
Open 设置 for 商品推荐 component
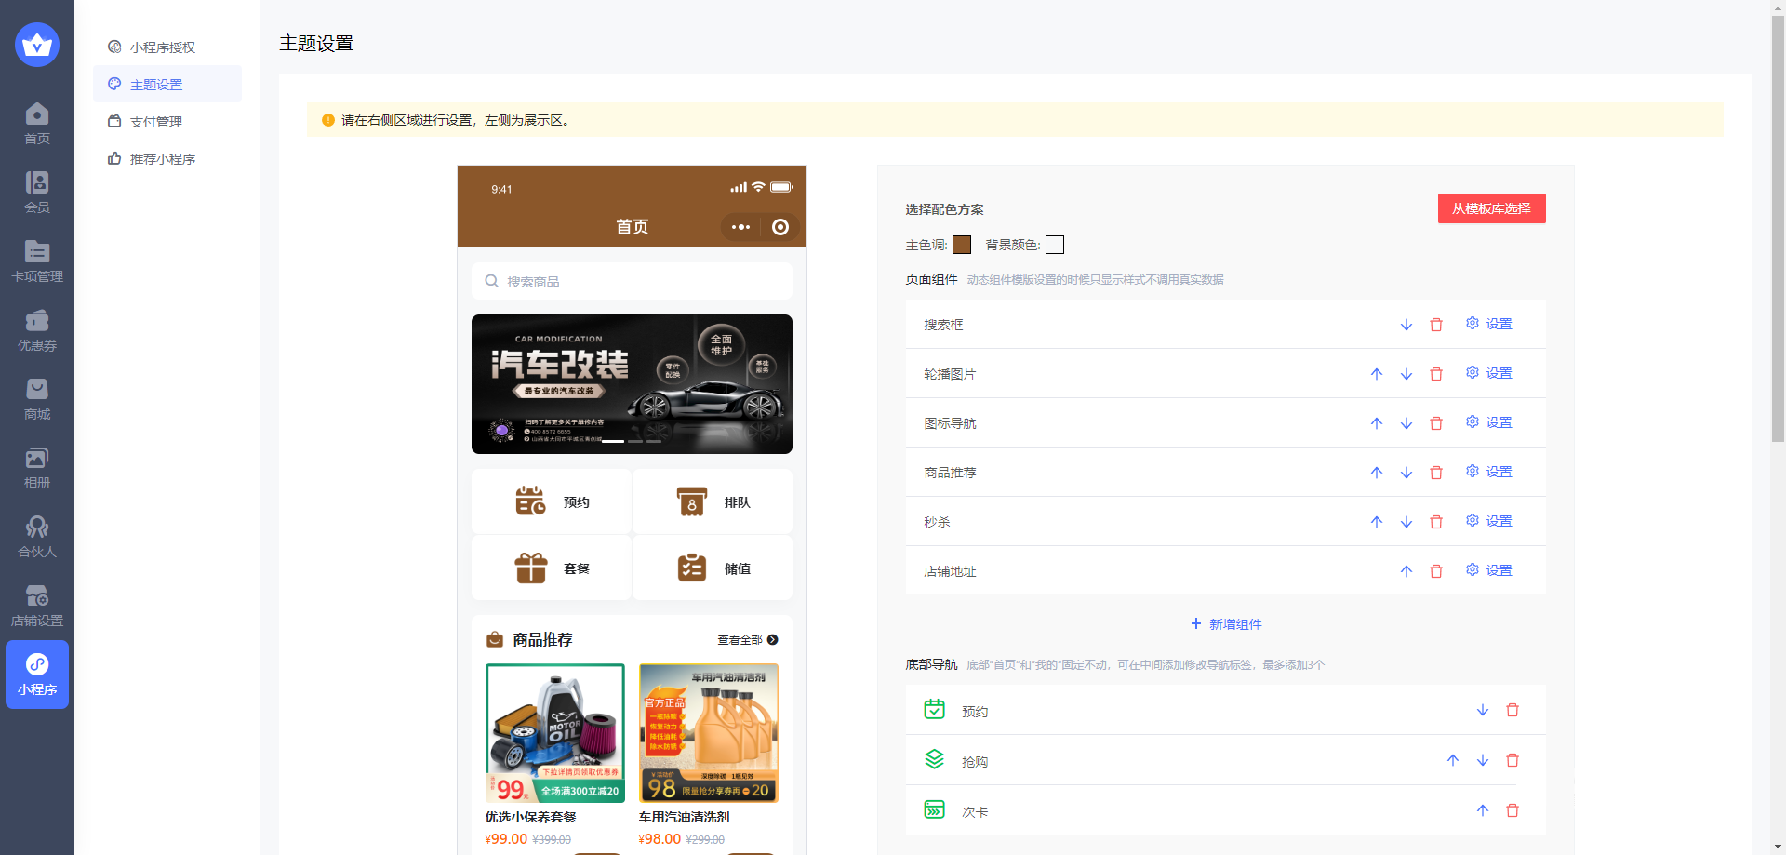coord(1489,472)
